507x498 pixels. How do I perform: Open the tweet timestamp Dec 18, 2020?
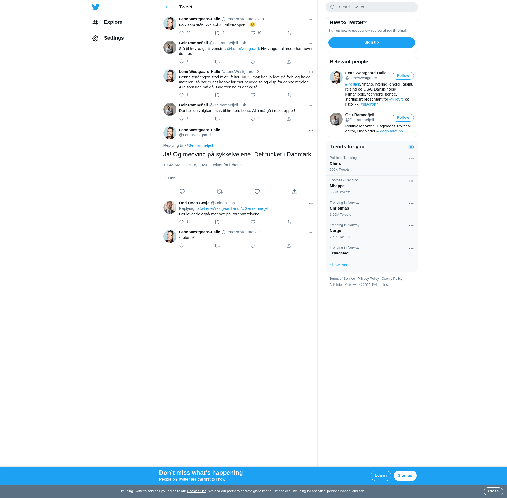coord(185,165)
